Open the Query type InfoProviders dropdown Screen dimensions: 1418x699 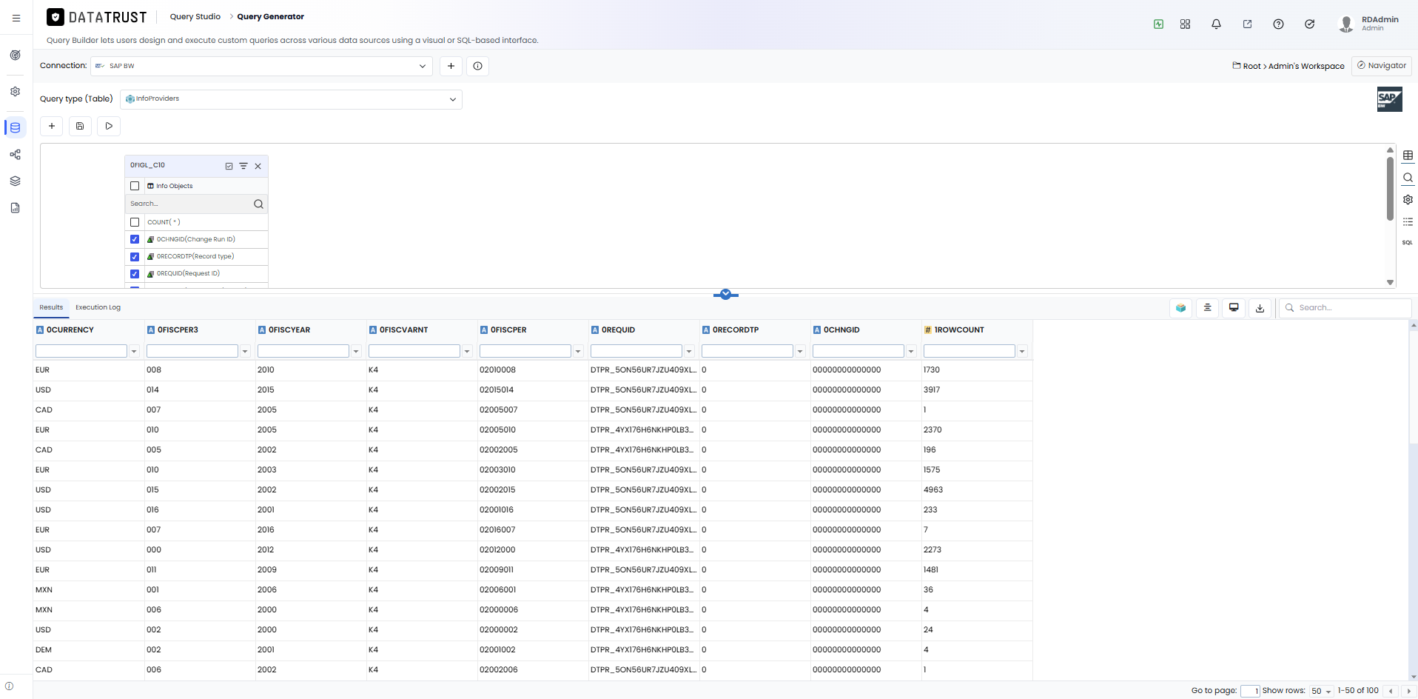(291, 99)
